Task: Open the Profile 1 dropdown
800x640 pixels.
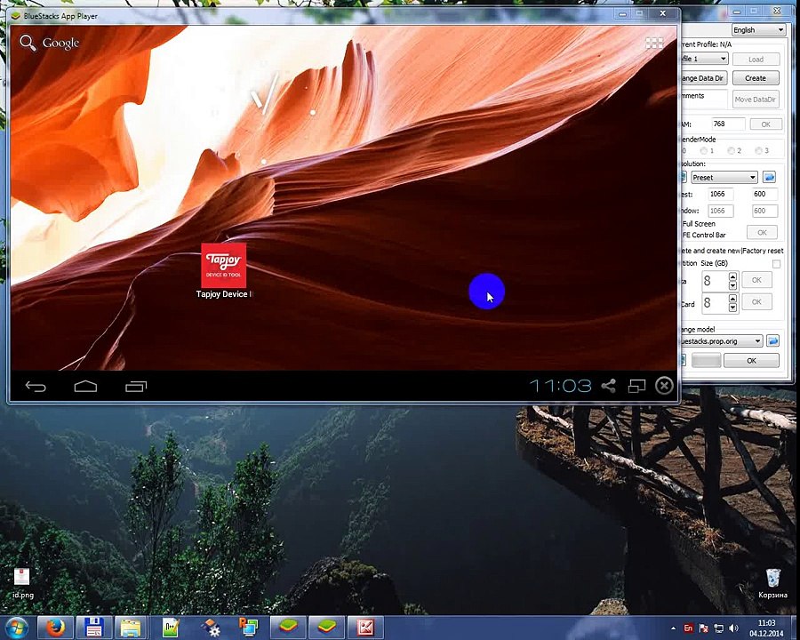Action: [704, 59]
